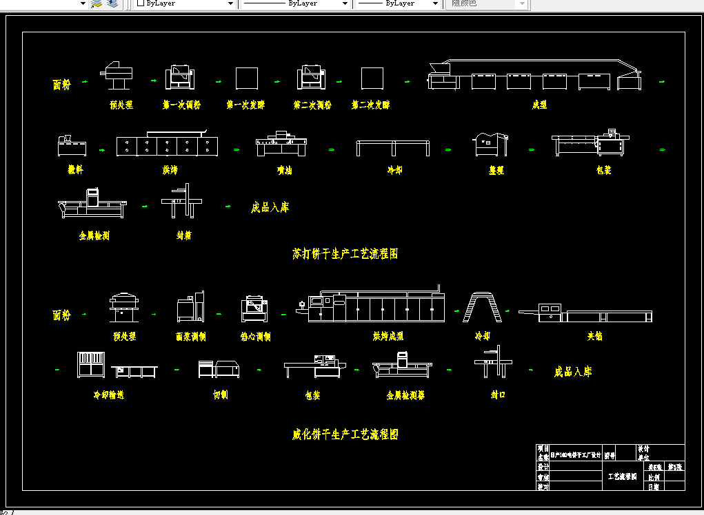Select 面粉 text starting the wafer flowchart
This screenshot has width=704, height=515.
coord(61,315)
